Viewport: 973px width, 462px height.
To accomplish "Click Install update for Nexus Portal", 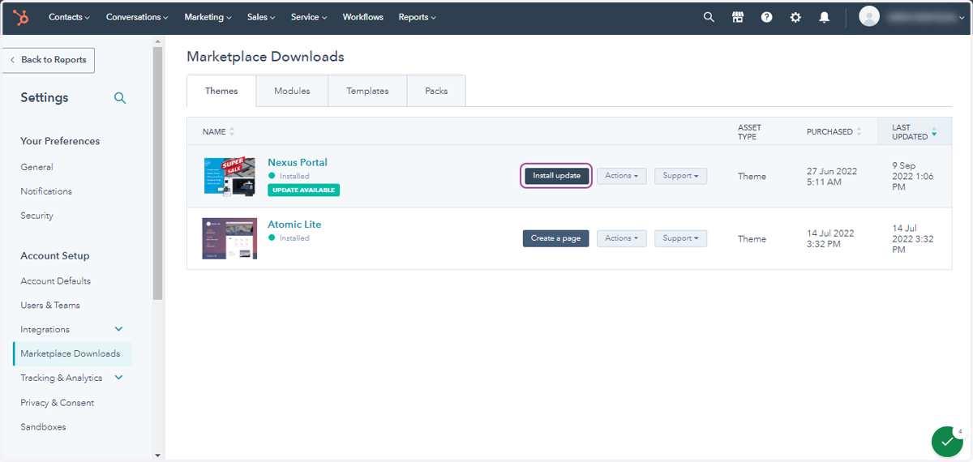I will coord(556,176).
